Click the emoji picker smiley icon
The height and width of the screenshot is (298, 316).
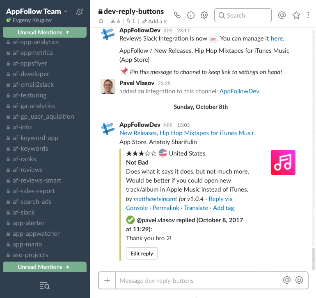click(299, 280)
